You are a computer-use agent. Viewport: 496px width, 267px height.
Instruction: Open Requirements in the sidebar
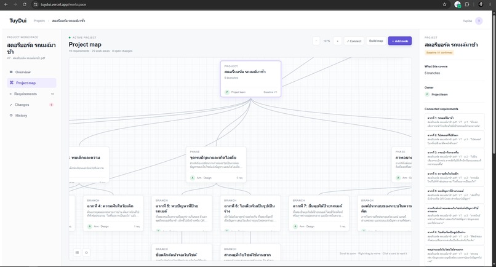pyautogui.click(x=31, y=94)
